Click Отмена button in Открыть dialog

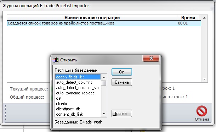click(x=122, y=82)
